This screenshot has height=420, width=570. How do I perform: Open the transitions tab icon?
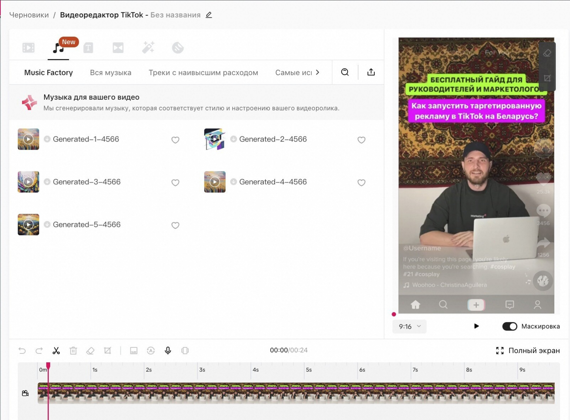(x=118, y=48)
